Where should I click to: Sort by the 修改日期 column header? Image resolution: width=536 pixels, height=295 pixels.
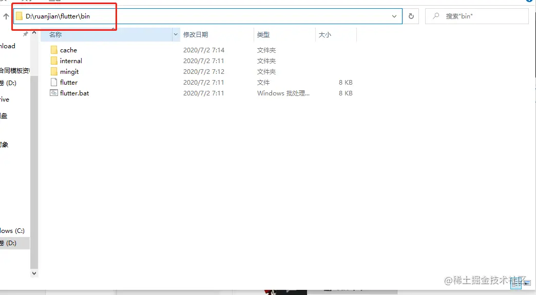[217, 34]
